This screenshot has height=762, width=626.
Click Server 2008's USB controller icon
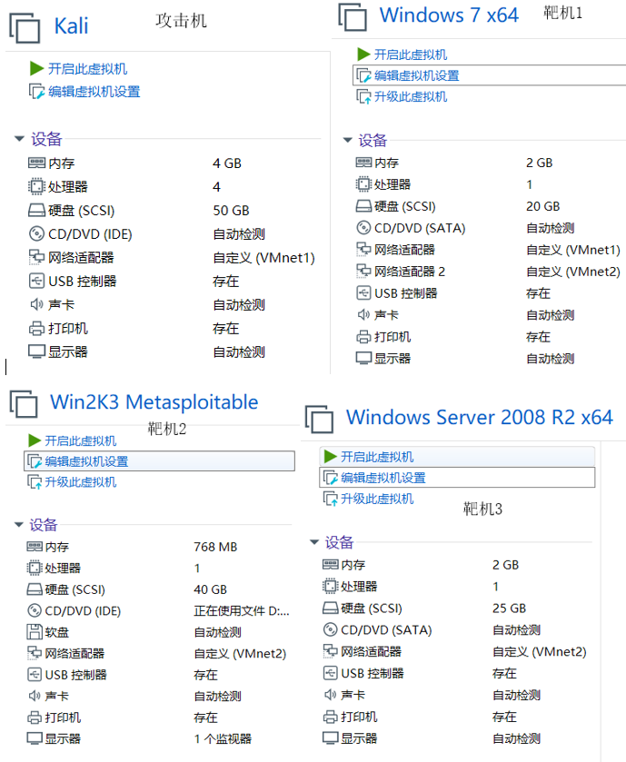tap(331, 673)
